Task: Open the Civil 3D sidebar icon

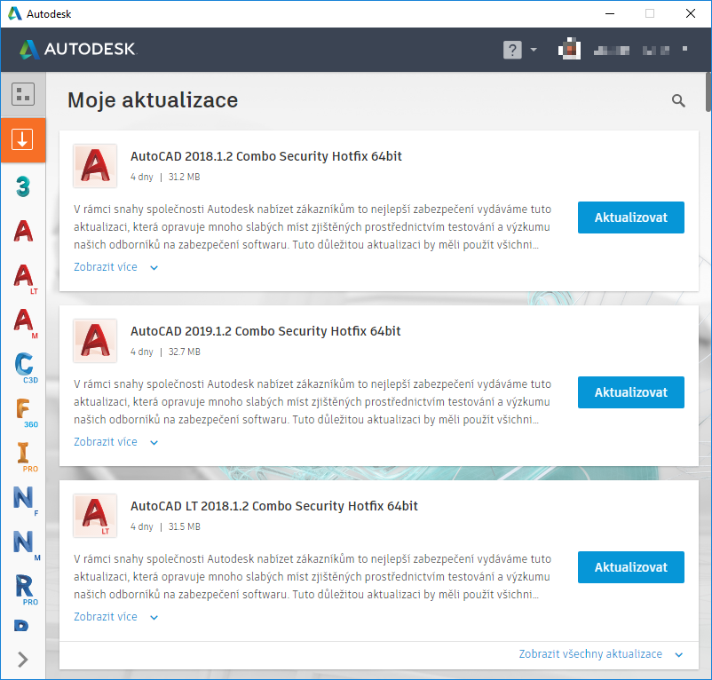Action: coord(24,366)
